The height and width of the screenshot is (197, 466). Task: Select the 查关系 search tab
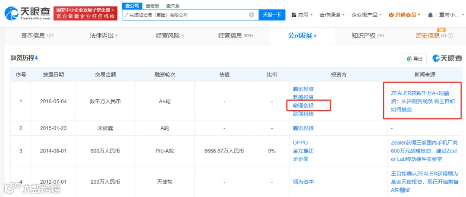coord(172,6)
